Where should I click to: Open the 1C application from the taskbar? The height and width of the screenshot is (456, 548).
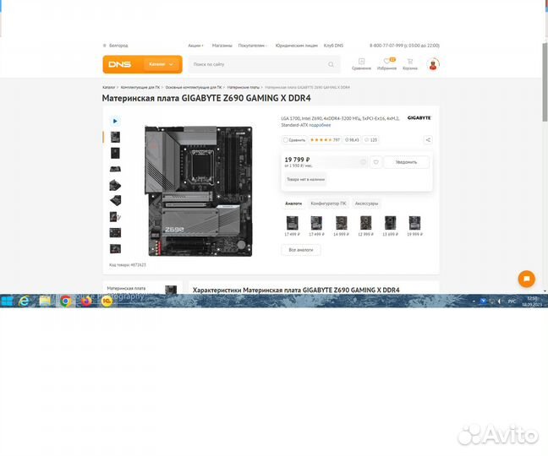[x=107, y=301]
